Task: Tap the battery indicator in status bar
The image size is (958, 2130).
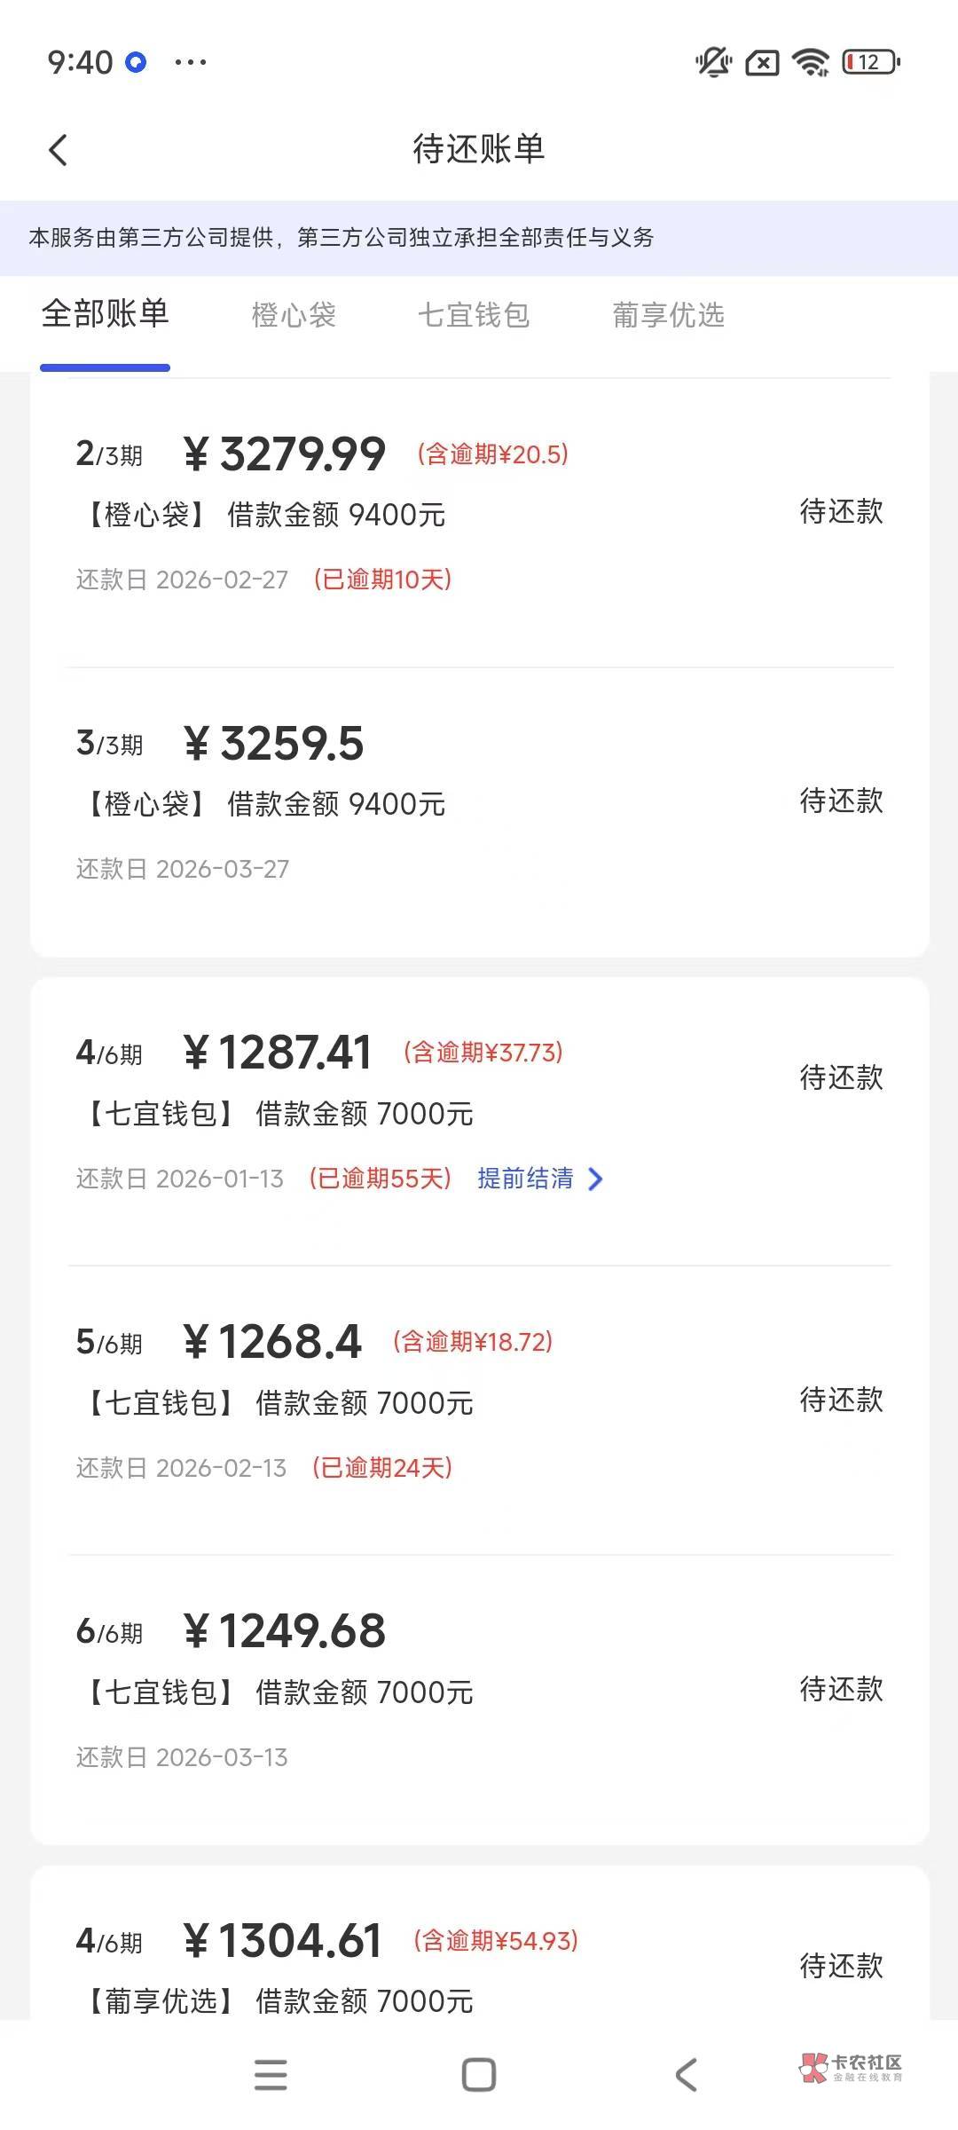Action: pyautogui.click(x=870, y=62)
